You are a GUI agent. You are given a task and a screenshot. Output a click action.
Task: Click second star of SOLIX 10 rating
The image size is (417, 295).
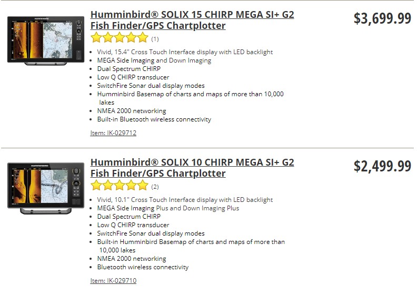click(108, 185)
